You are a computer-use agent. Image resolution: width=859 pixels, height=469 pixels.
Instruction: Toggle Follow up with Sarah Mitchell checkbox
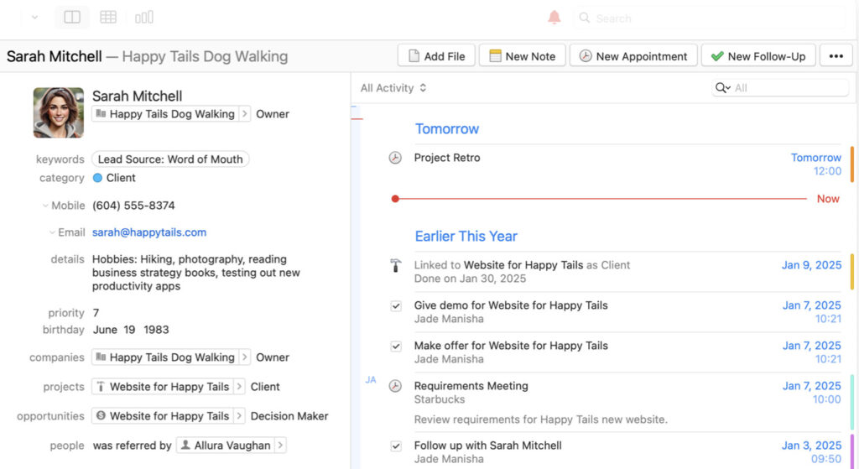tap(396, 446)
